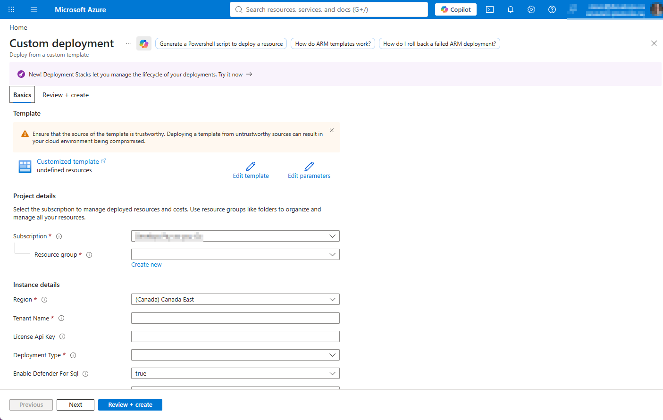Click the blue Review + create button

[130, 405]
